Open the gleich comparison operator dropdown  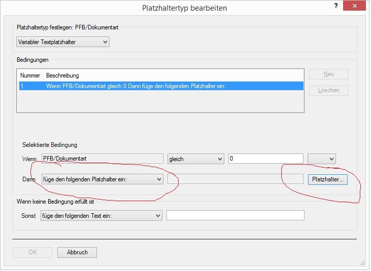196,159
